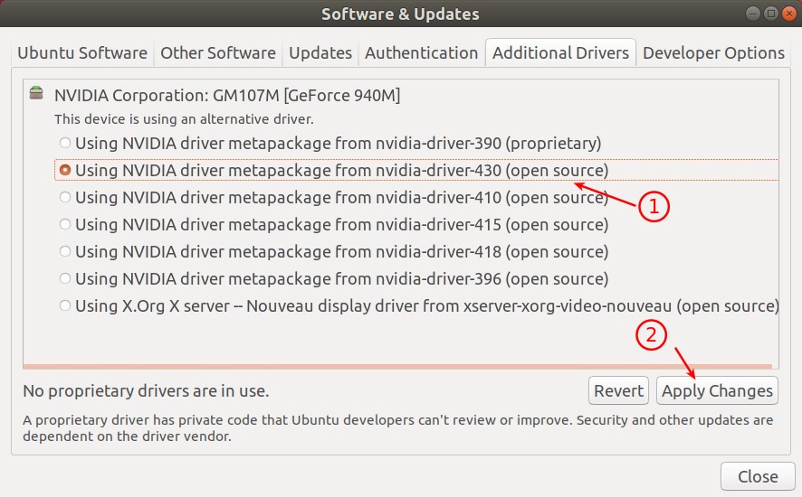Select the Nouveau xserver-xorg-video-nouveau driver option
This screenshot has height=497, width=802.
tap(65, 305)
